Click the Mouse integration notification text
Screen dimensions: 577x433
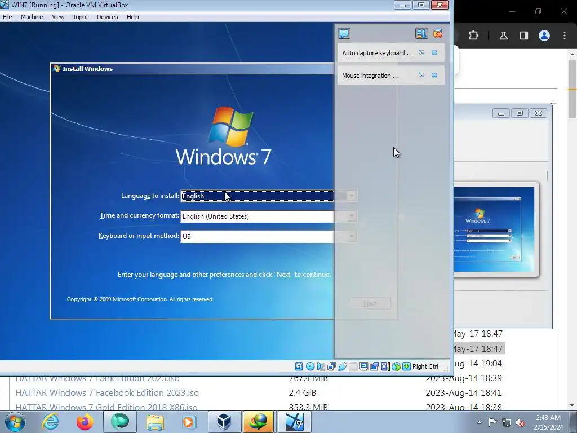pyautogui.click(x=371, y=76)
